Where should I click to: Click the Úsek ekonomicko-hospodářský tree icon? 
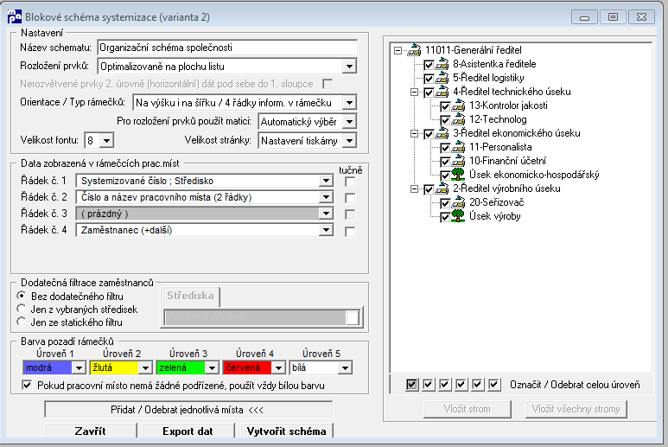coord(458,175)
